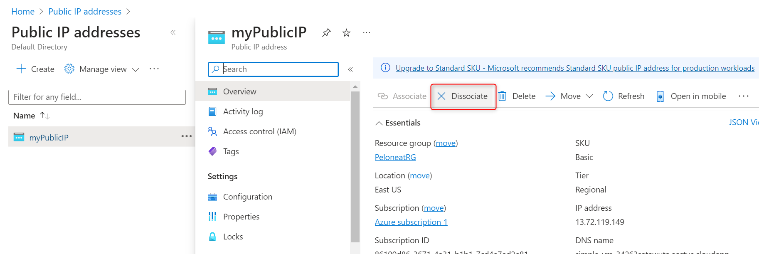Viewport: 759px width, 254px height.
Task: Go to the Configuration settings page
Action: click(247, 197)
